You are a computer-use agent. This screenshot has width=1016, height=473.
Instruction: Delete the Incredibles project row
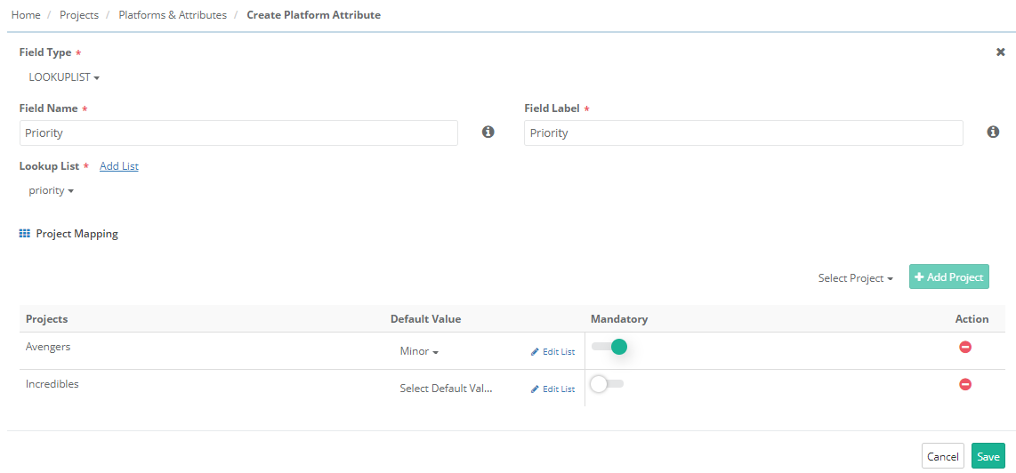coord(964,384)
